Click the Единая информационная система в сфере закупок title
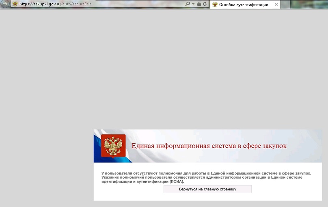 point(209,146)
